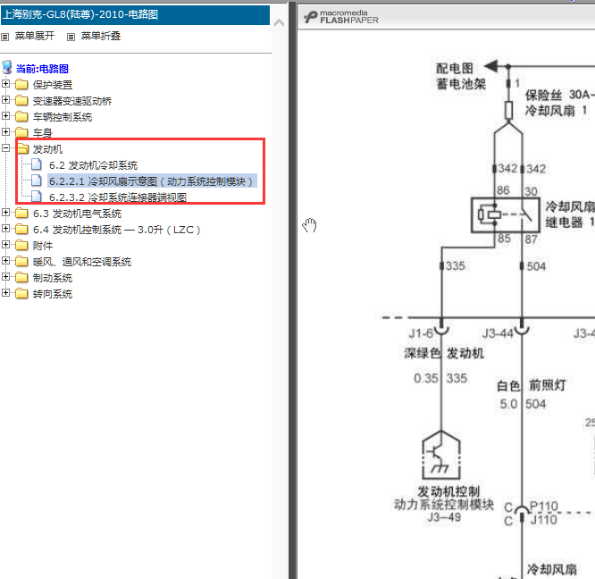Expand the 转向系统 tree node

point(5,292)
